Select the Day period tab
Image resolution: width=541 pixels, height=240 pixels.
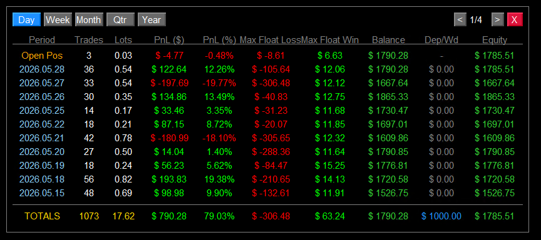coord(26,19)
